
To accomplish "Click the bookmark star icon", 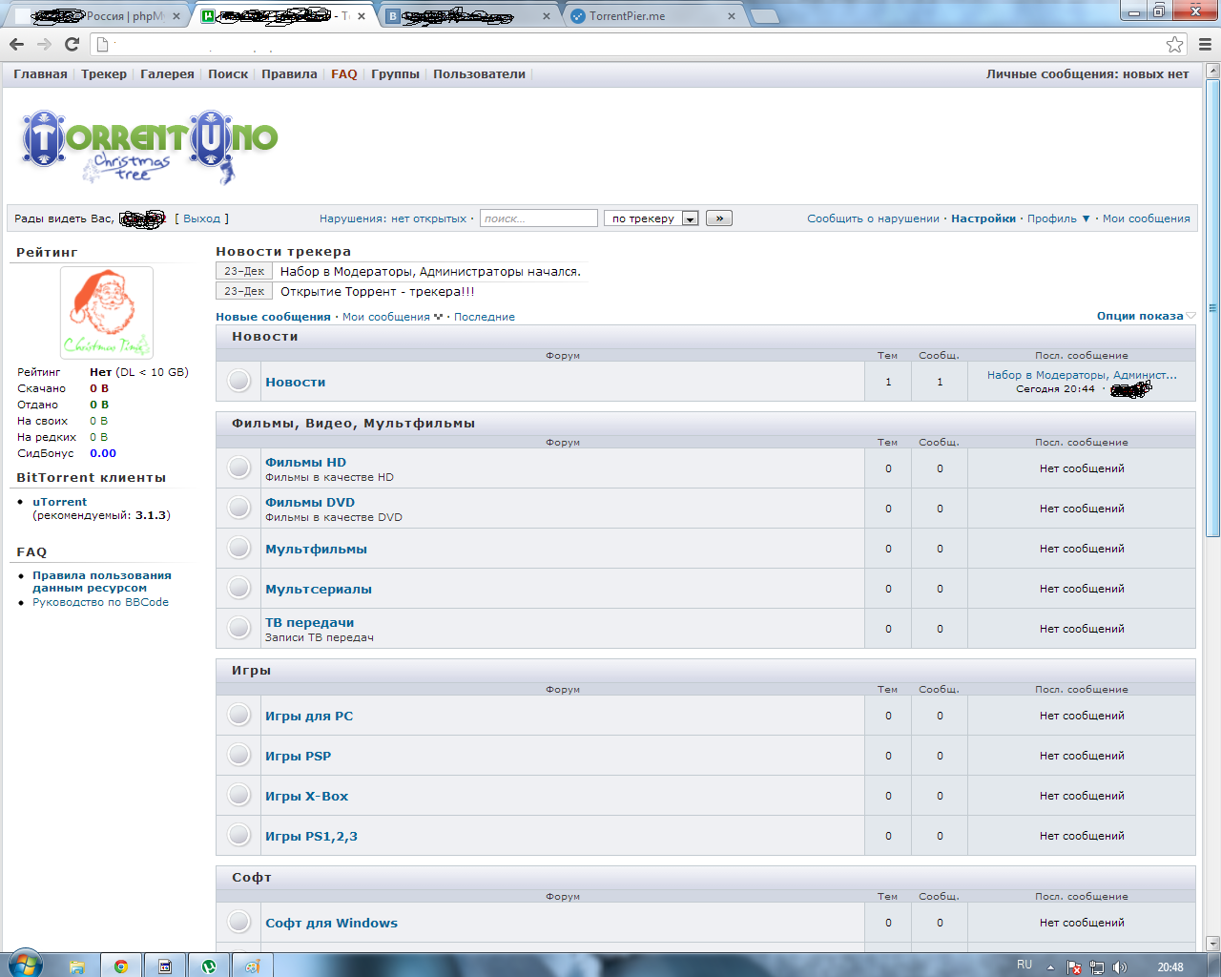I will coord(1174,44).
